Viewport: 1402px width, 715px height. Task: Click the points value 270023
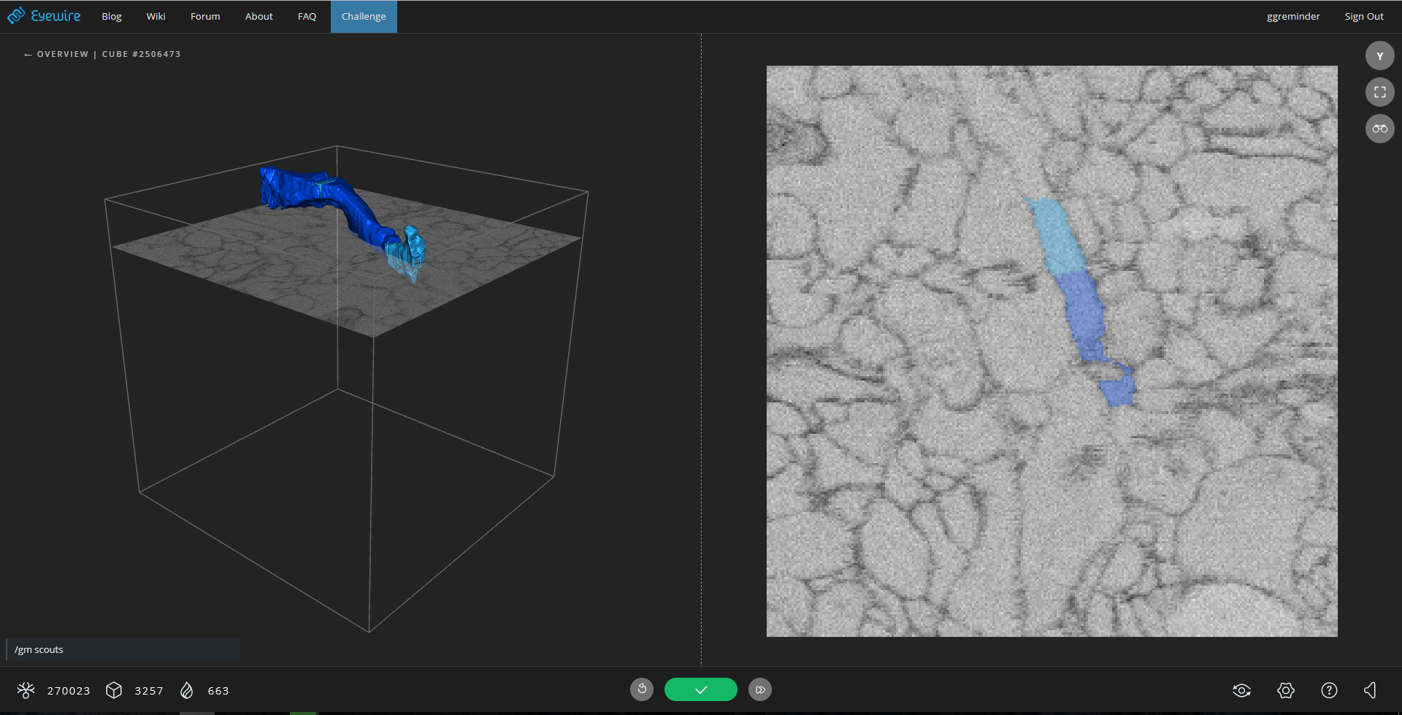[69, 691]
